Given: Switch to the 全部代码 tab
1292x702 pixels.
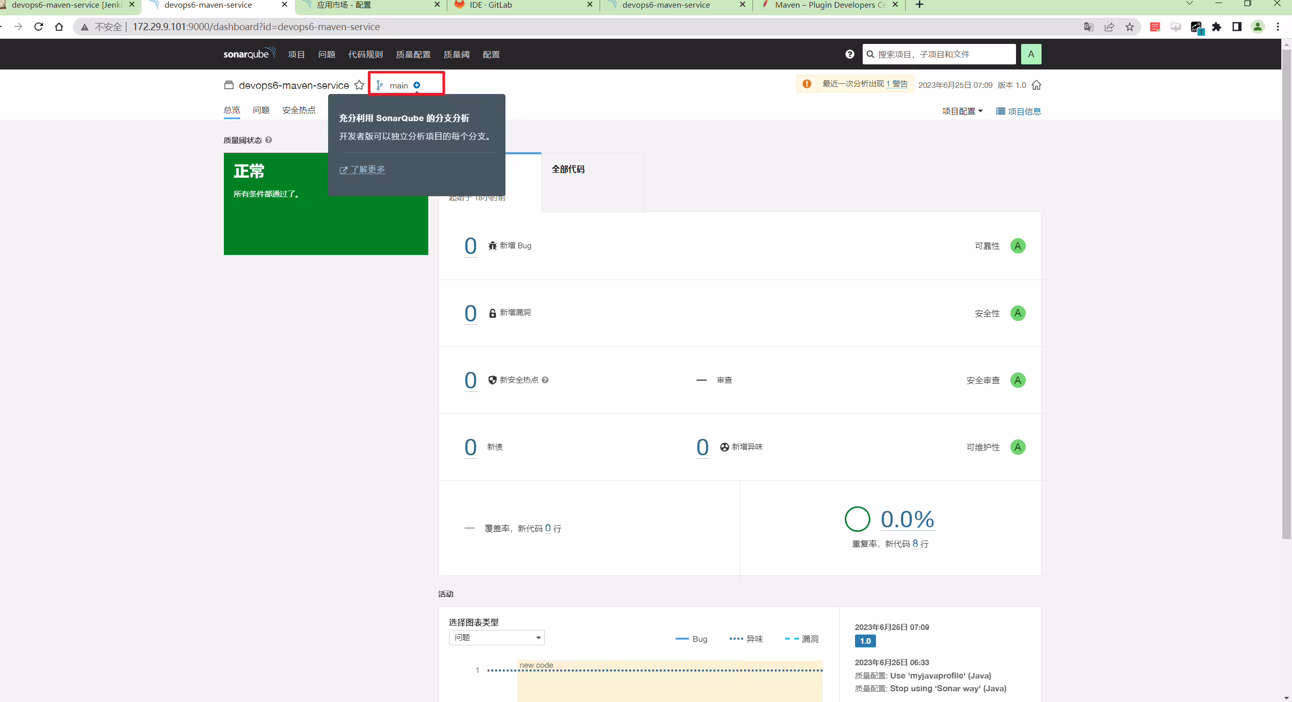Looking at the screenshot, I should [x=568, y=169].
